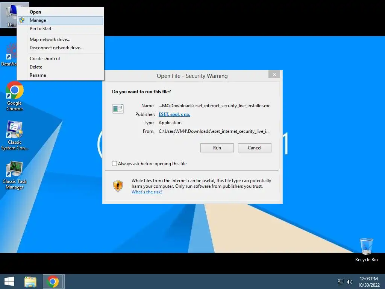Run the ESET installer file
385x289 pixels.
pos(217,148)
